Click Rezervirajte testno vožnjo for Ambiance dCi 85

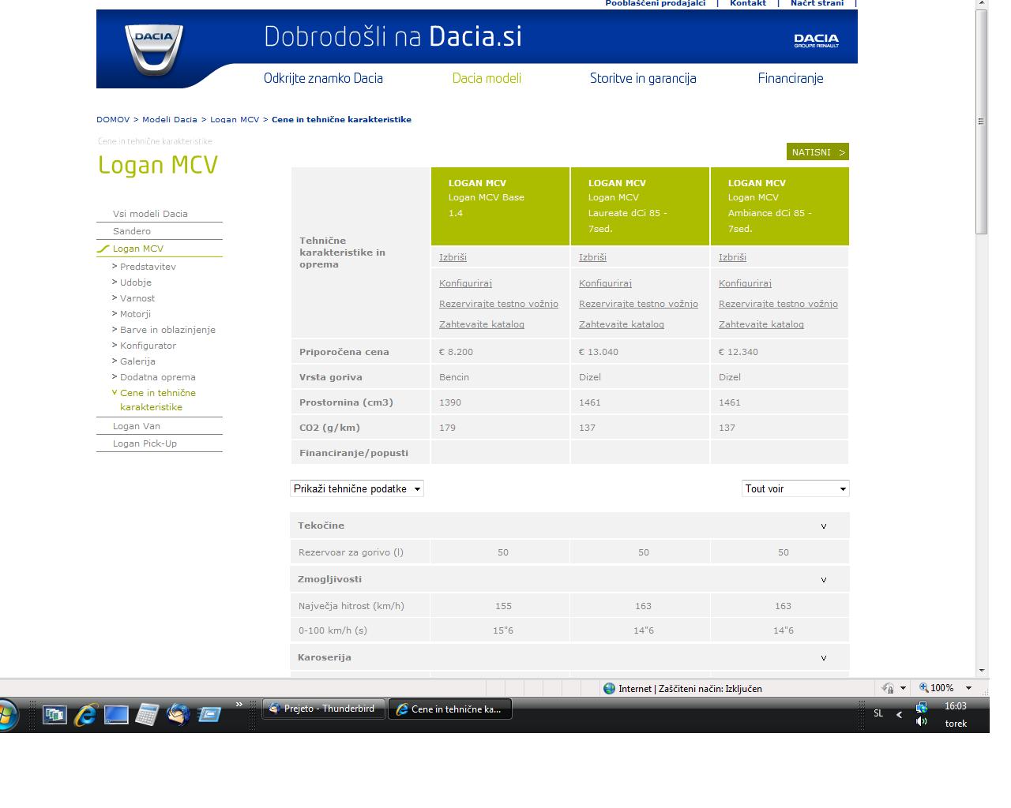(778, 304)
